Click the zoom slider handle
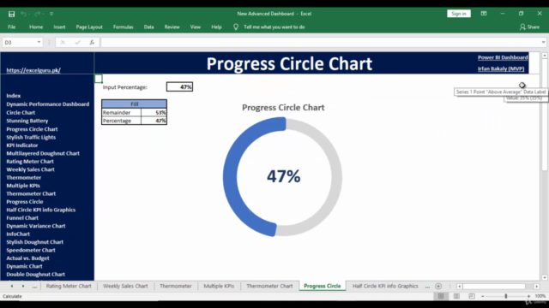The height and width of the screenshot is (308, 549). tap(505, 296)
